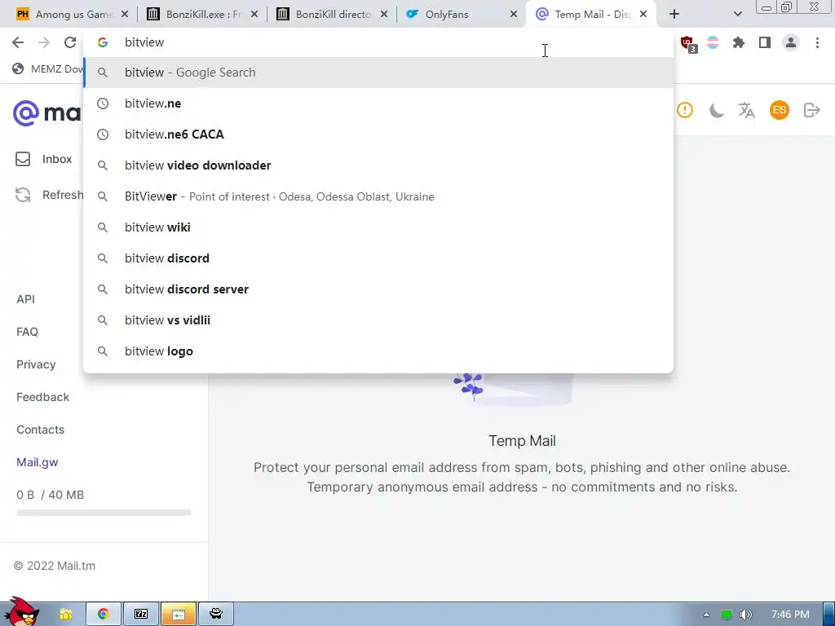Screen dimensions: 835x626
Task: Click the logout icon on Mail.tm
Action: [811, 110]
